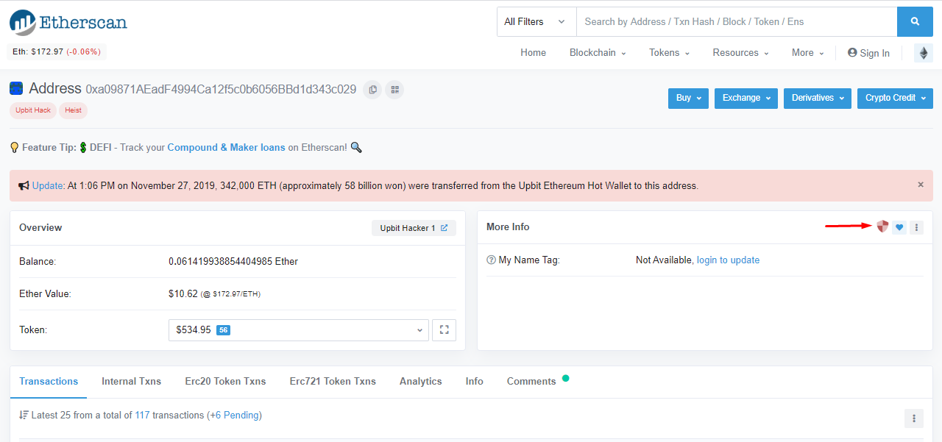The width and height of the screenshot is (942, 442).
Task: Go to the Home nav item
Action: 534,53
